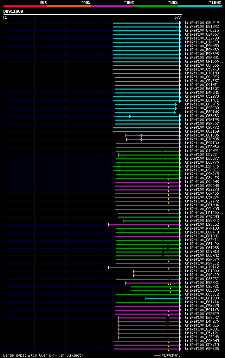Open last hit UniRef100_A8MS36
The height and width of the screenshot is (358, 225).
pyautogui.click(x=202, y=349)
